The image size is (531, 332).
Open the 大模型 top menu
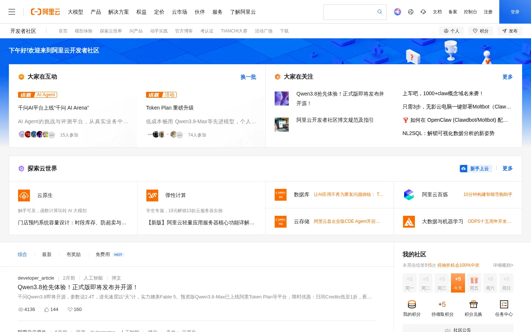click(76, 12)
